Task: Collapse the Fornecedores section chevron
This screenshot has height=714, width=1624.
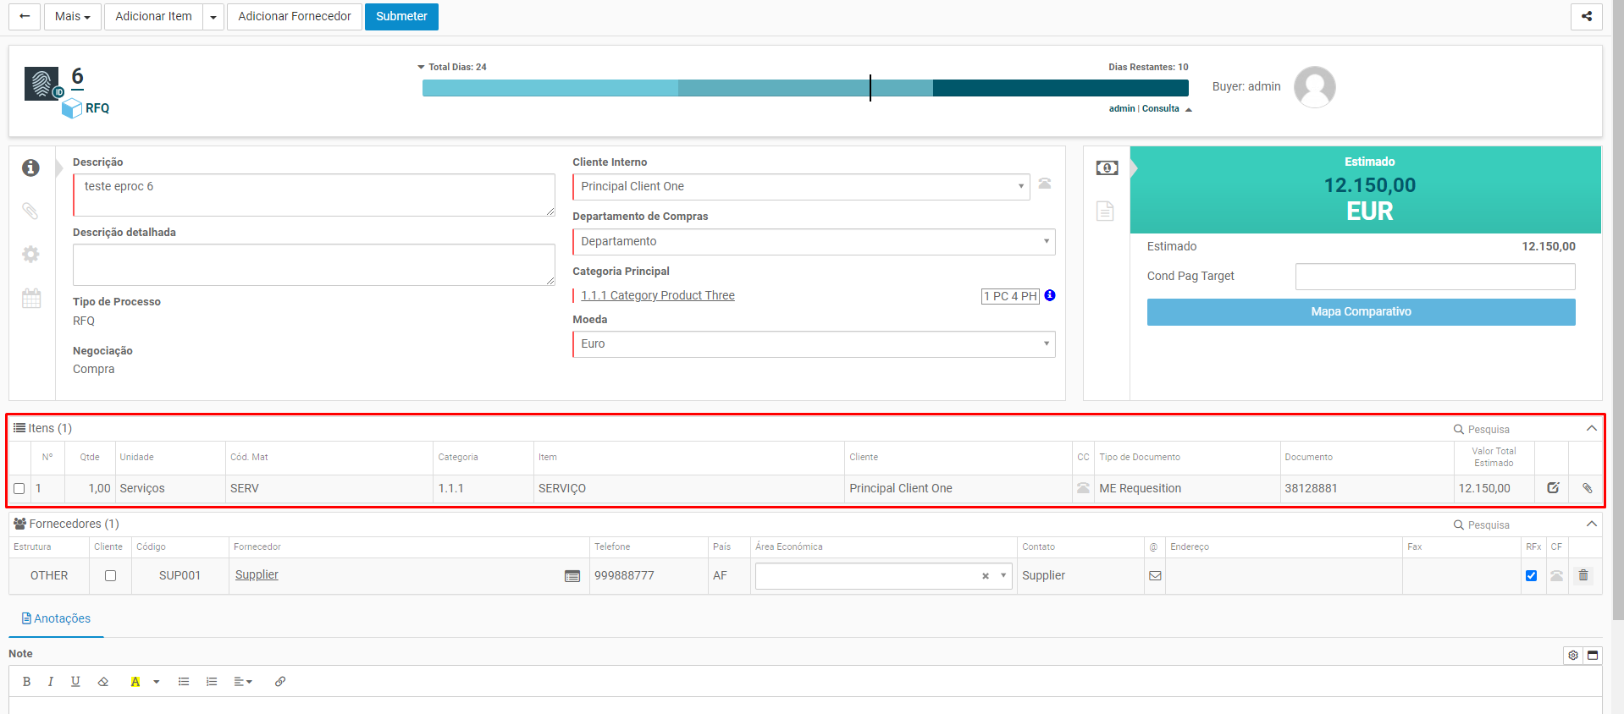Action: click(x=1592, y=524)
